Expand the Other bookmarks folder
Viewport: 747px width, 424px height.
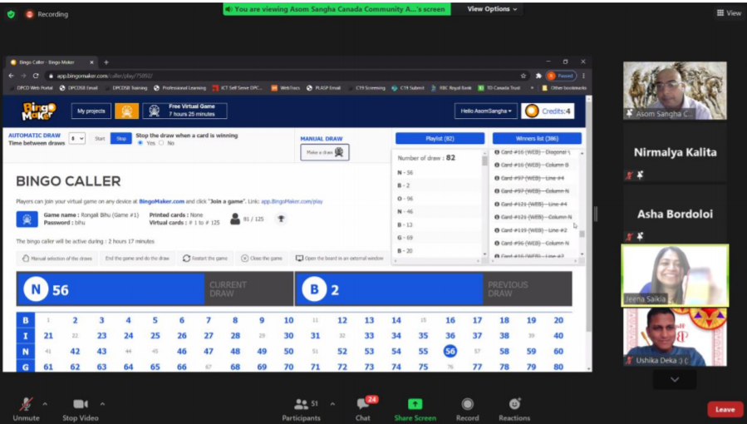click(564, 88)
